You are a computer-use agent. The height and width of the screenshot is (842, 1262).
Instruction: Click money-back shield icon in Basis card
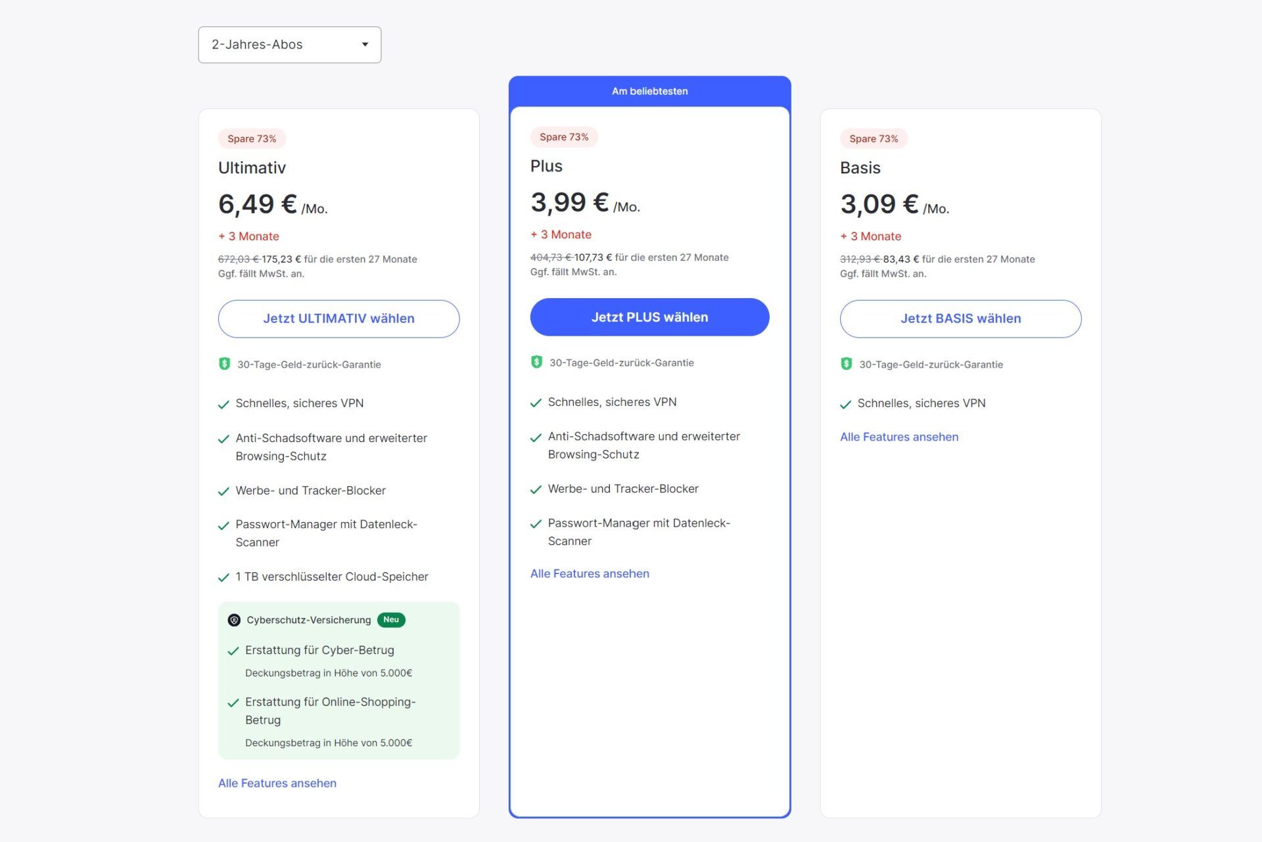pos(846,364)
